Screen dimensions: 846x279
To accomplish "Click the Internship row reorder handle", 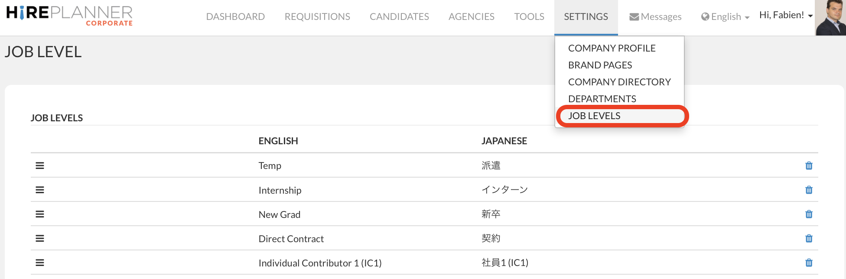I will tap(40, 190).
